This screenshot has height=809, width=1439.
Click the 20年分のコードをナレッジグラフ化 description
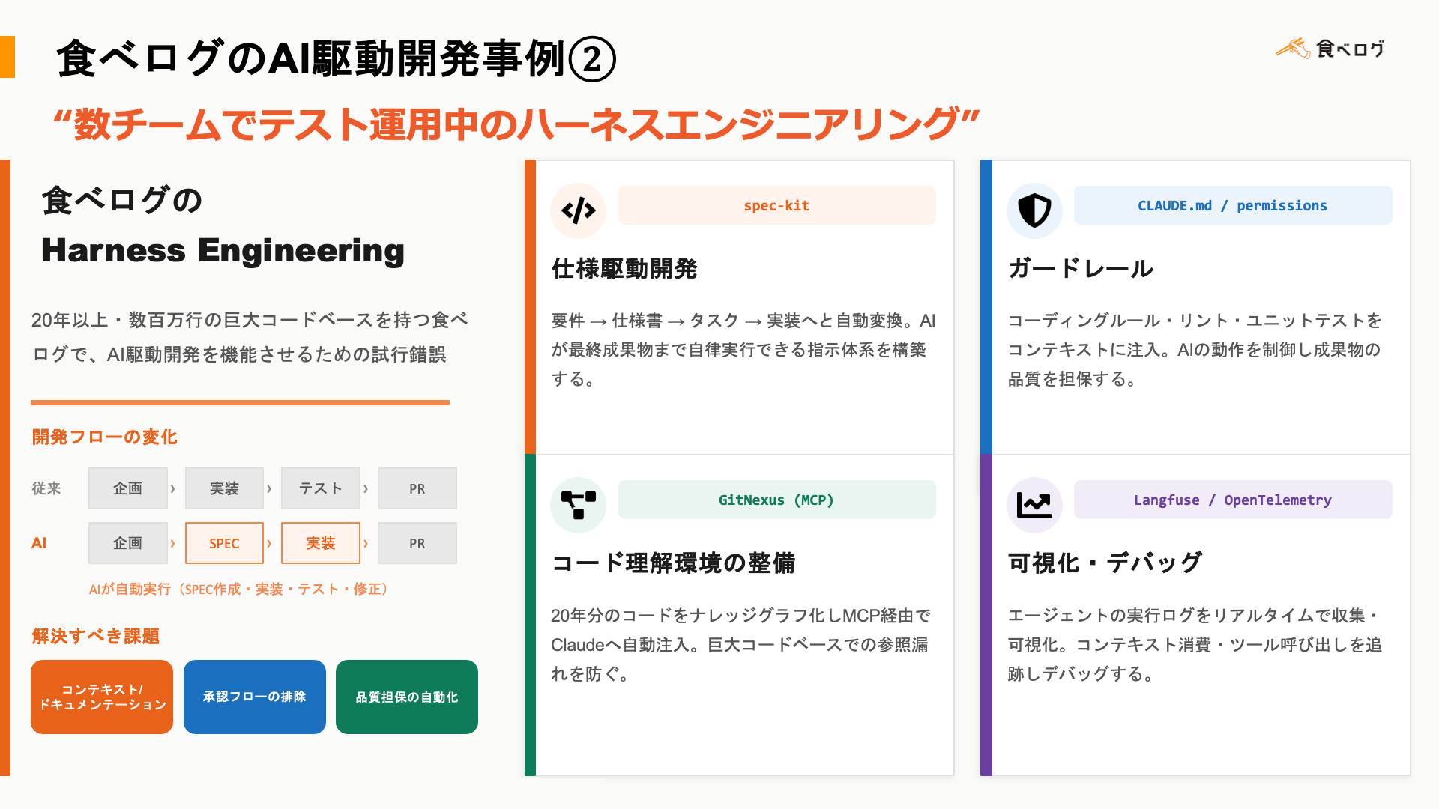[x=740, y=644]
